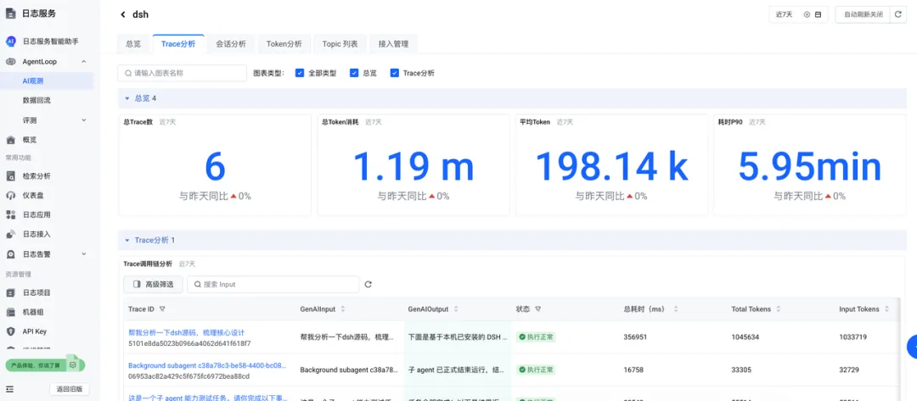The image size is (917, 401).
Task: Click the 日志项目 project icon
Action: click(10, 292)
